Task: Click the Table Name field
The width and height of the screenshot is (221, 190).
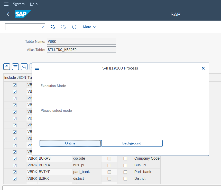Action: [81, 41]
